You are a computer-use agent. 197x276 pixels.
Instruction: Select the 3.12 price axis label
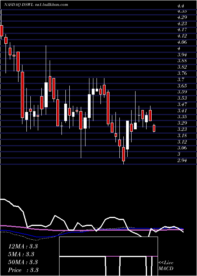[x=182, y=142]
